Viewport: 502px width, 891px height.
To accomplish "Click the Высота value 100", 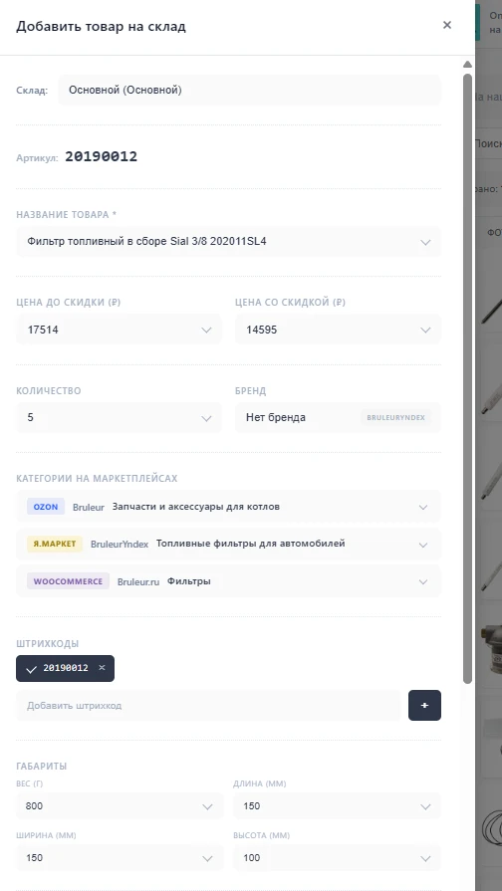I will [251, 858].
